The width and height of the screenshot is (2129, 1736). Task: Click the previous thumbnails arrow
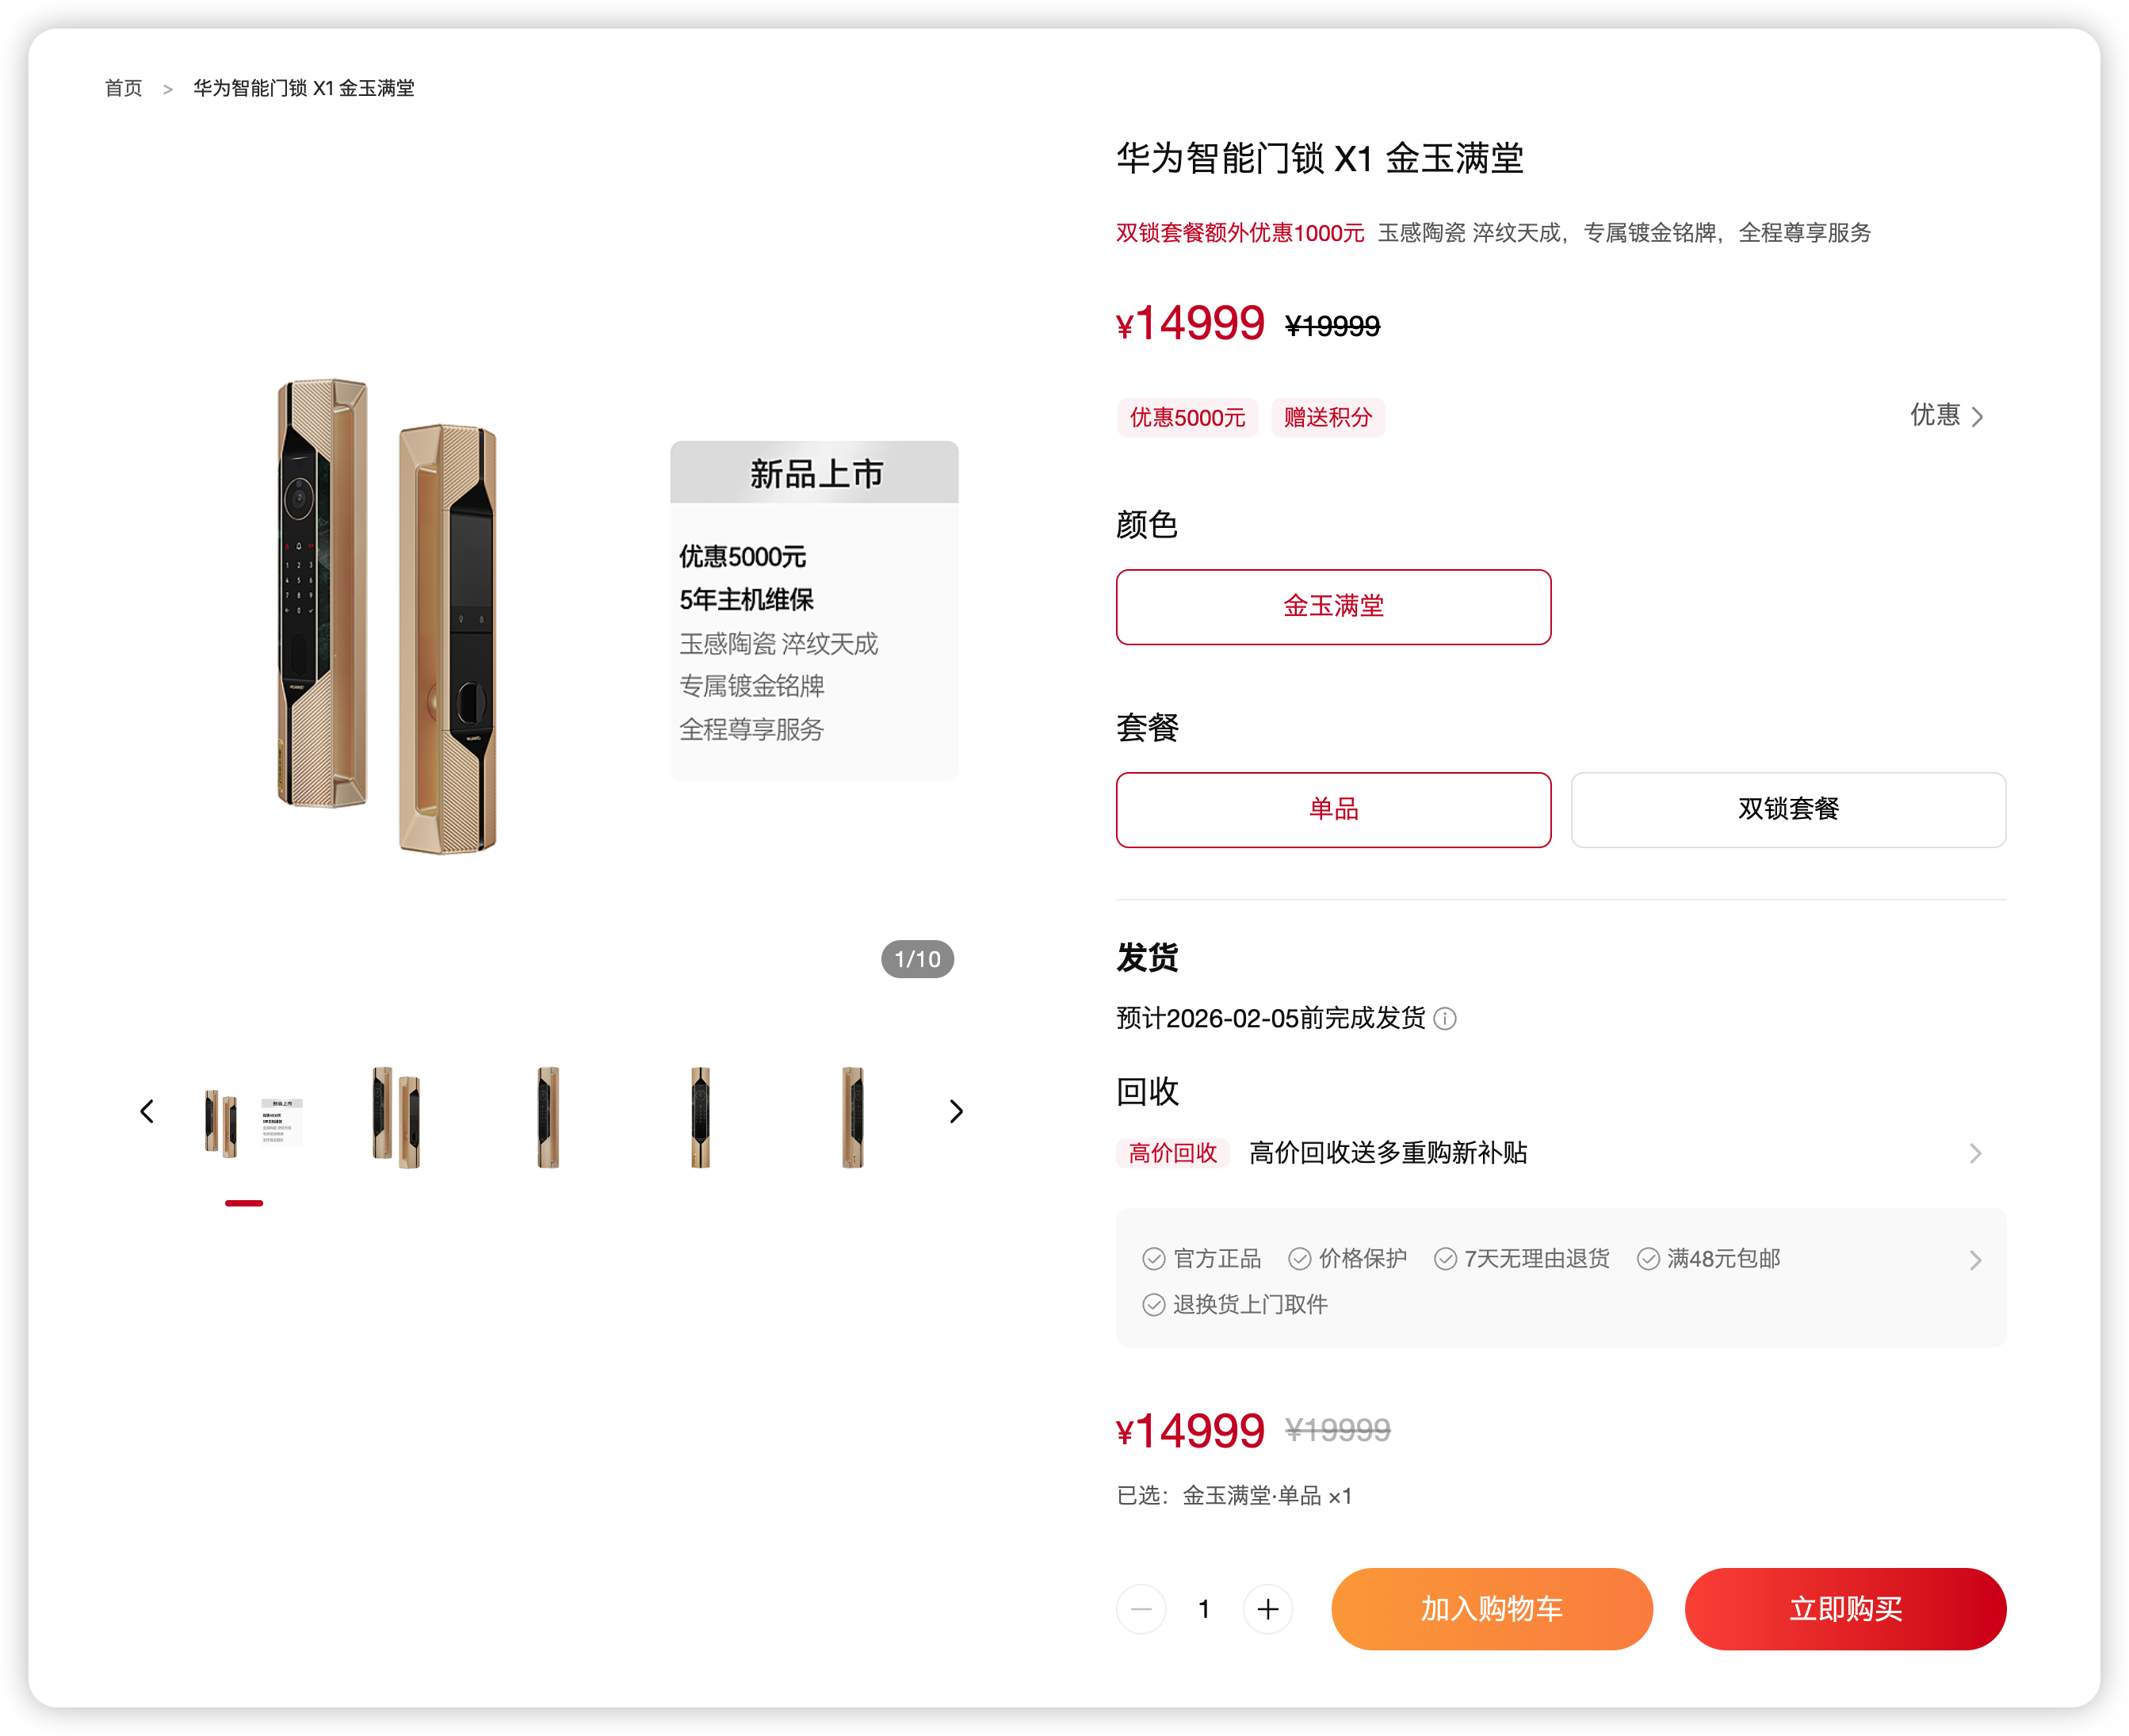tap(147, 1111)
